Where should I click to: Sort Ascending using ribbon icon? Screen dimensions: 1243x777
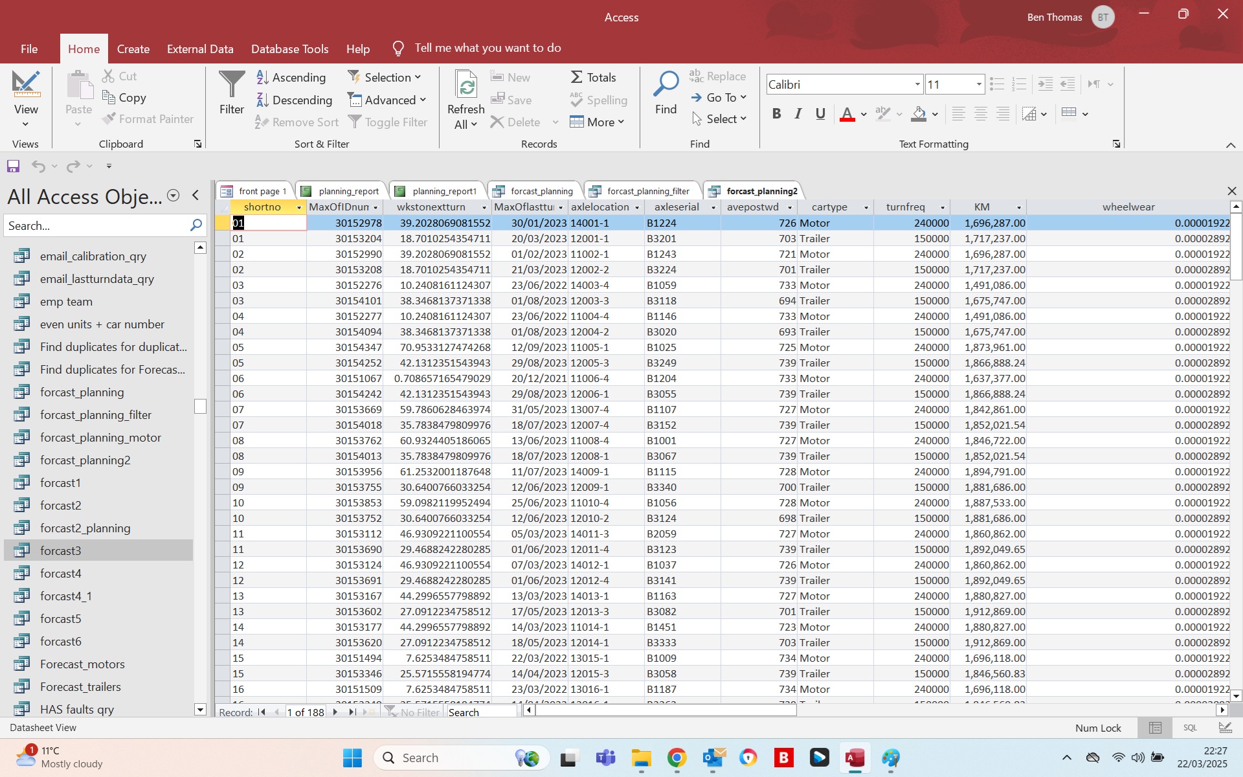(263, 77)
